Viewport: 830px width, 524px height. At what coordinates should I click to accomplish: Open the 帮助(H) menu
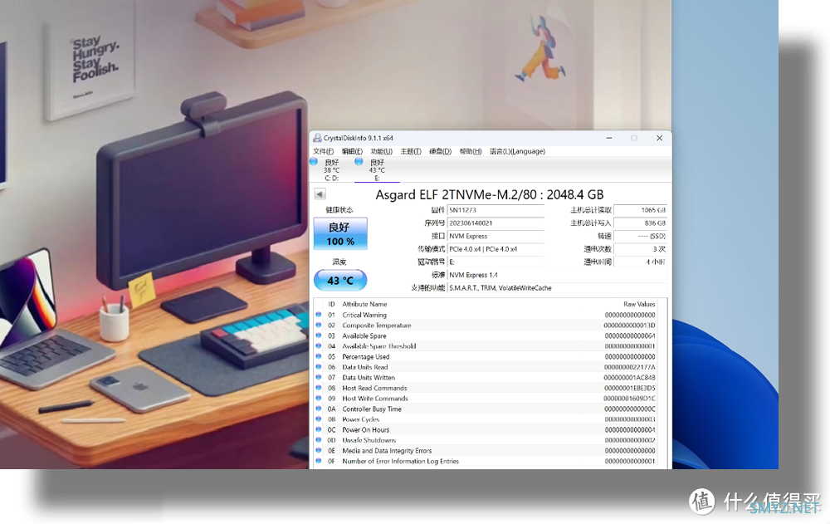[x=471, y=151]
